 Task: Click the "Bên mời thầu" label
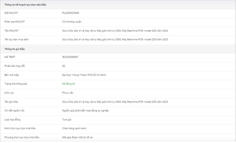click(x=12, y=75)
